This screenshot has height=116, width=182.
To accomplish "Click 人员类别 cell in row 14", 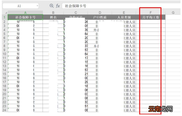I will click(x=124, y=70).
